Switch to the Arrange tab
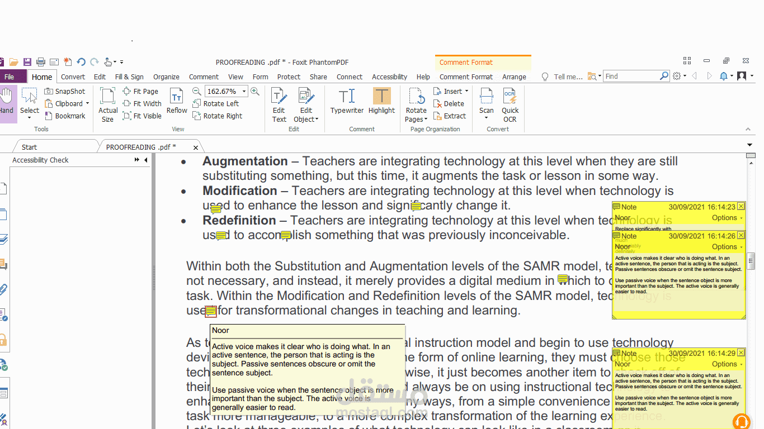This screenshot has height=429, width=764. 514,77
